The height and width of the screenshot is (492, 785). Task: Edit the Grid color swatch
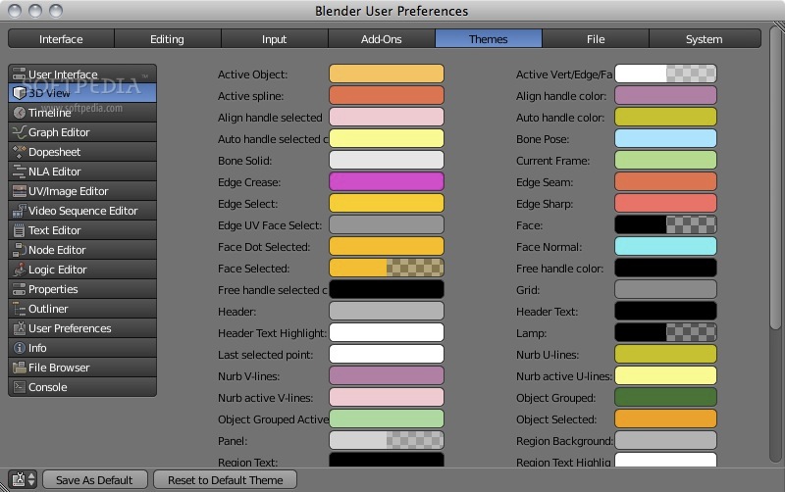pos(665,289)
